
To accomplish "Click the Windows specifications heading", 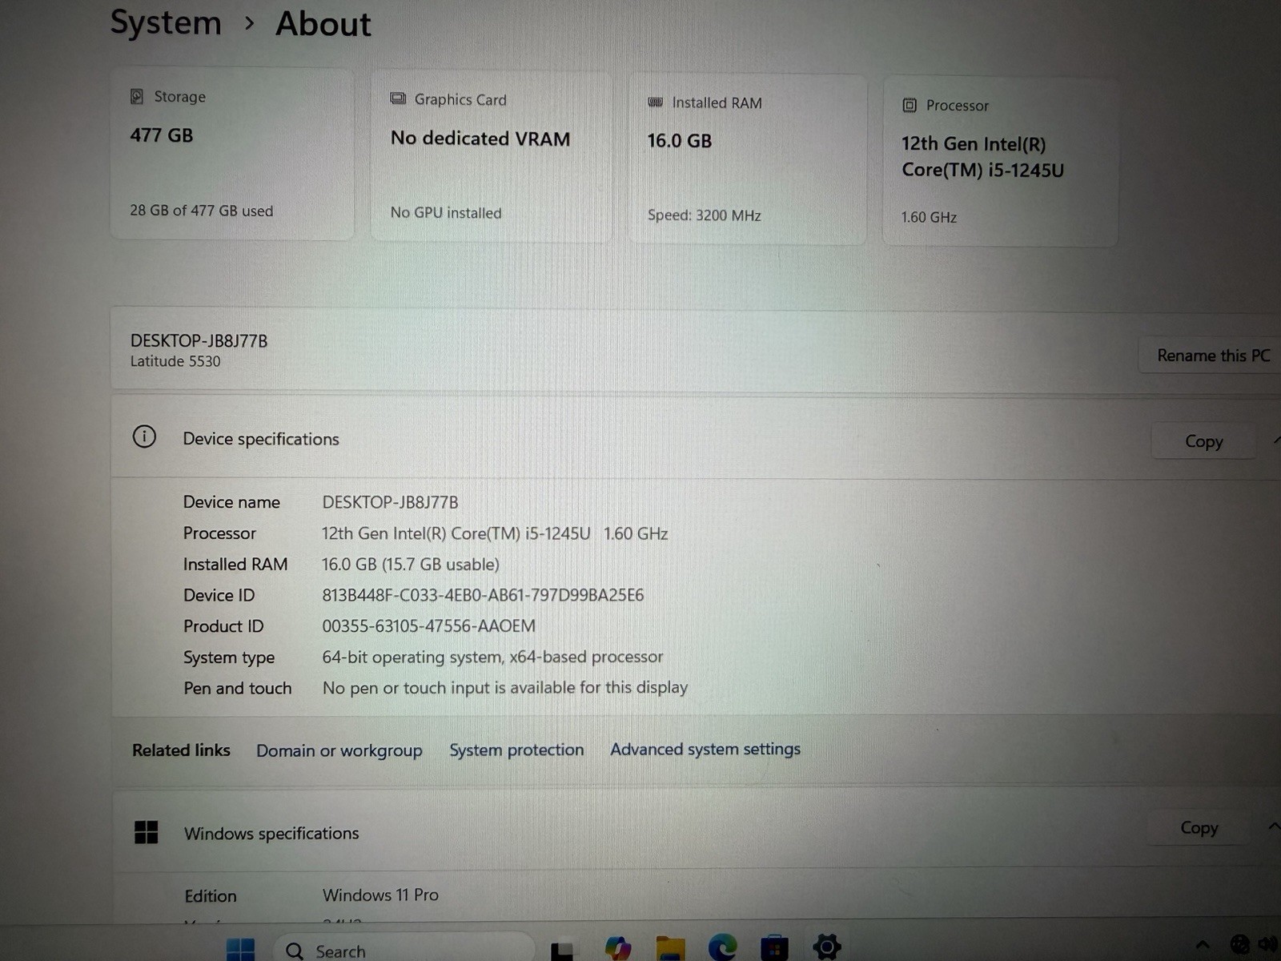I will (x=271, y=834).
